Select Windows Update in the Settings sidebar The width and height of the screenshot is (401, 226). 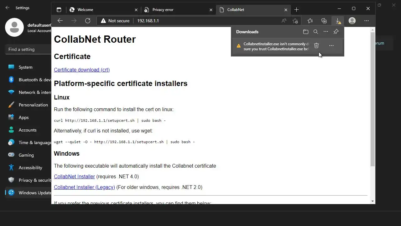point(28,193)
